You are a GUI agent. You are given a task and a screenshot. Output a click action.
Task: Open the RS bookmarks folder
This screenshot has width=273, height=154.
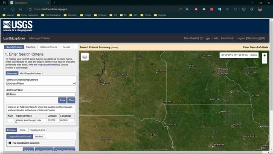coord(123,15)
